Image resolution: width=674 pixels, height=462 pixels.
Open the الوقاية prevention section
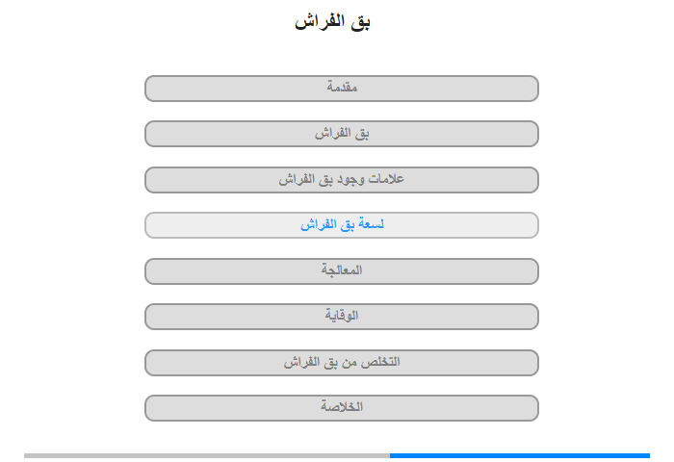[341, 317]
